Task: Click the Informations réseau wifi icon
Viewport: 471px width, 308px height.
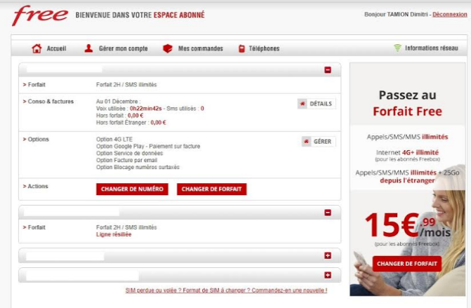Action: (397, 48)
